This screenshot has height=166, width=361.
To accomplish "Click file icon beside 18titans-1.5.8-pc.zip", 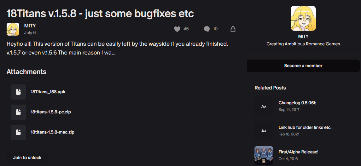I will point(18,112).
